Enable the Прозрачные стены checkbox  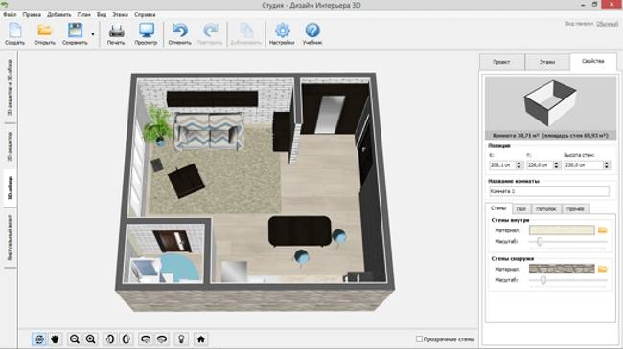coord(419,339)
